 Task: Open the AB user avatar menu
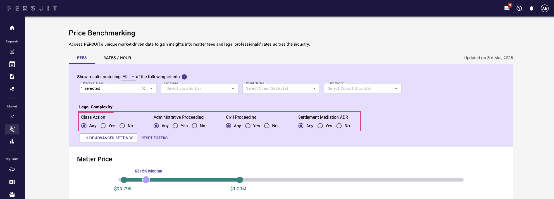(x=545, y=8)
